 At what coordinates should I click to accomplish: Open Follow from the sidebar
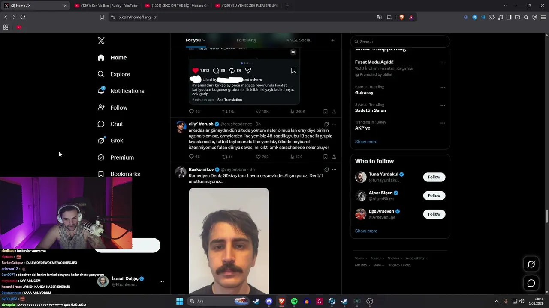pos(112,107)
